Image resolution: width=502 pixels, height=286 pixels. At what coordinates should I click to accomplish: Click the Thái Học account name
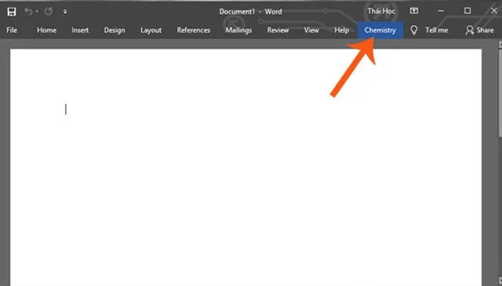click(x=381, y=11)
